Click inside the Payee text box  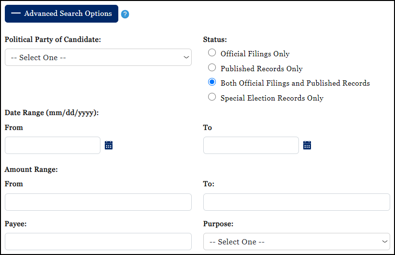pos(98,242)
